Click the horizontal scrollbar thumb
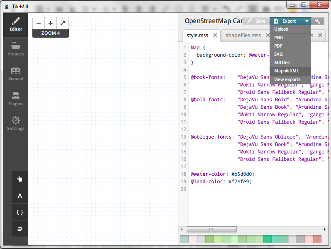 point(211,229)
